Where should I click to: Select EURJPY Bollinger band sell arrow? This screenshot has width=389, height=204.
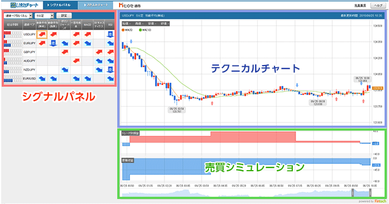tap(65, 43)
